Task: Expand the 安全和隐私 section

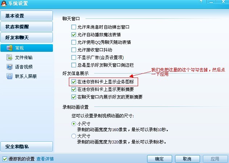Action: (26, 146)
